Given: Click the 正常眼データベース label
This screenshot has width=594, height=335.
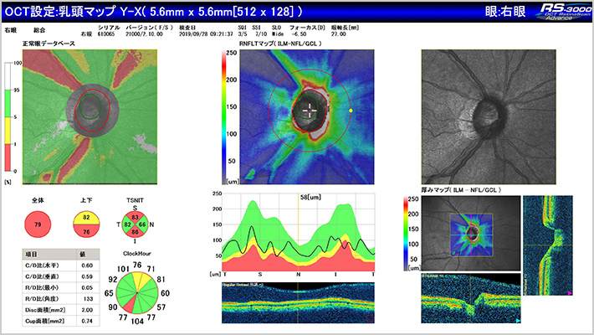Looking at the screenshot, I should [49, 44].
